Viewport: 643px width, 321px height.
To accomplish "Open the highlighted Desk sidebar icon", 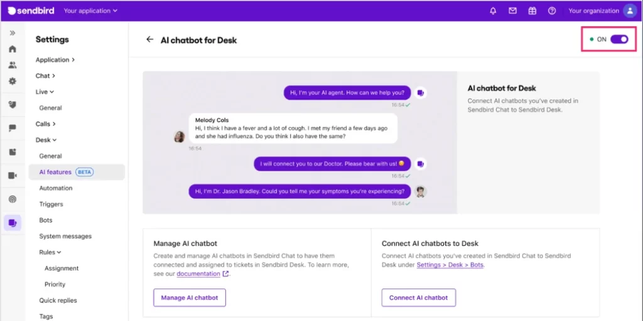I will (13, 223).
